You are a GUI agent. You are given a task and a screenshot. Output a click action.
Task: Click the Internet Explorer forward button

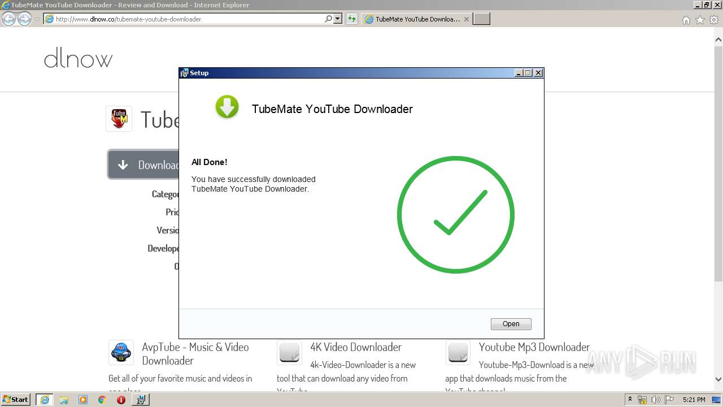(x=24, y=19)
